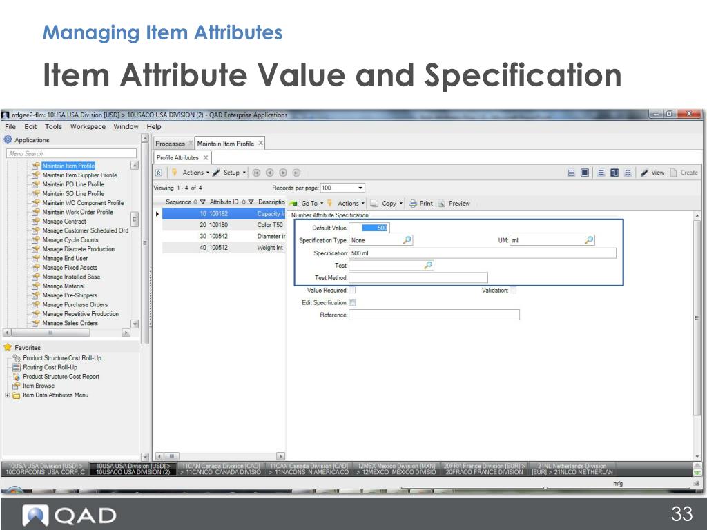
Task: Filter the Attribute ID column
Action: pyautogui.click(x=251, y=202)
